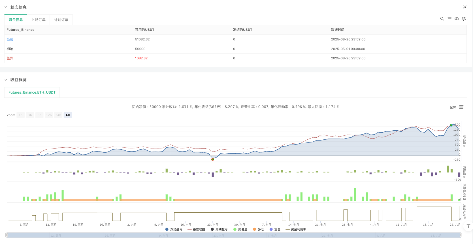
Task: Click the 当前 row link
Action: [10, 39]
